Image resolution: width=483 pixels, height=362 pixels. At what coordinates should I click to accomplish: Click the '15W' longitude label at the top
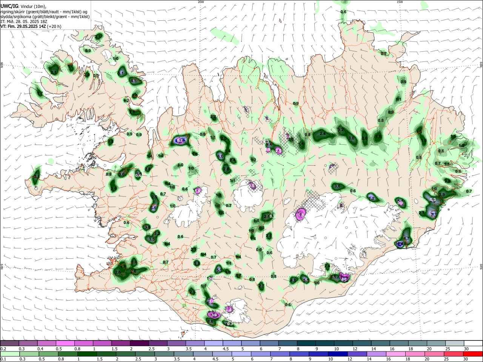pyautogui.click(x=400, y=2)
